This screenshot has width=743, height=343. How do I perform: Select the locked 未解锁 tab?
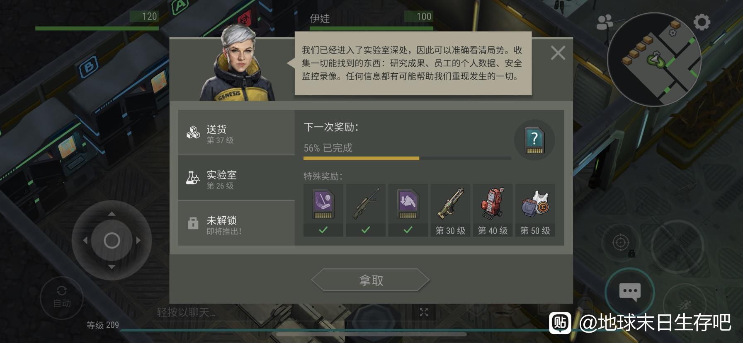pyautogui.click(x=236, y=224)
